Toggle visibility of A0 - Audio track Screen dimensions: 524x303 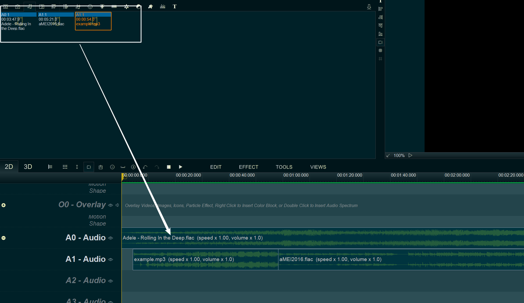[111, 237]
